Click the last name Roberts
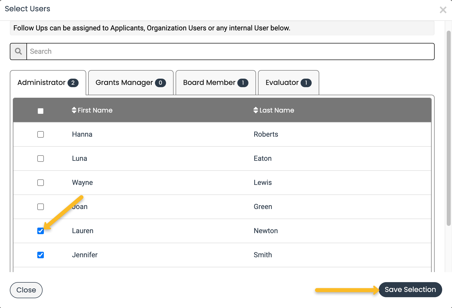The image size is (452, 308). click(x=266, y=134)
